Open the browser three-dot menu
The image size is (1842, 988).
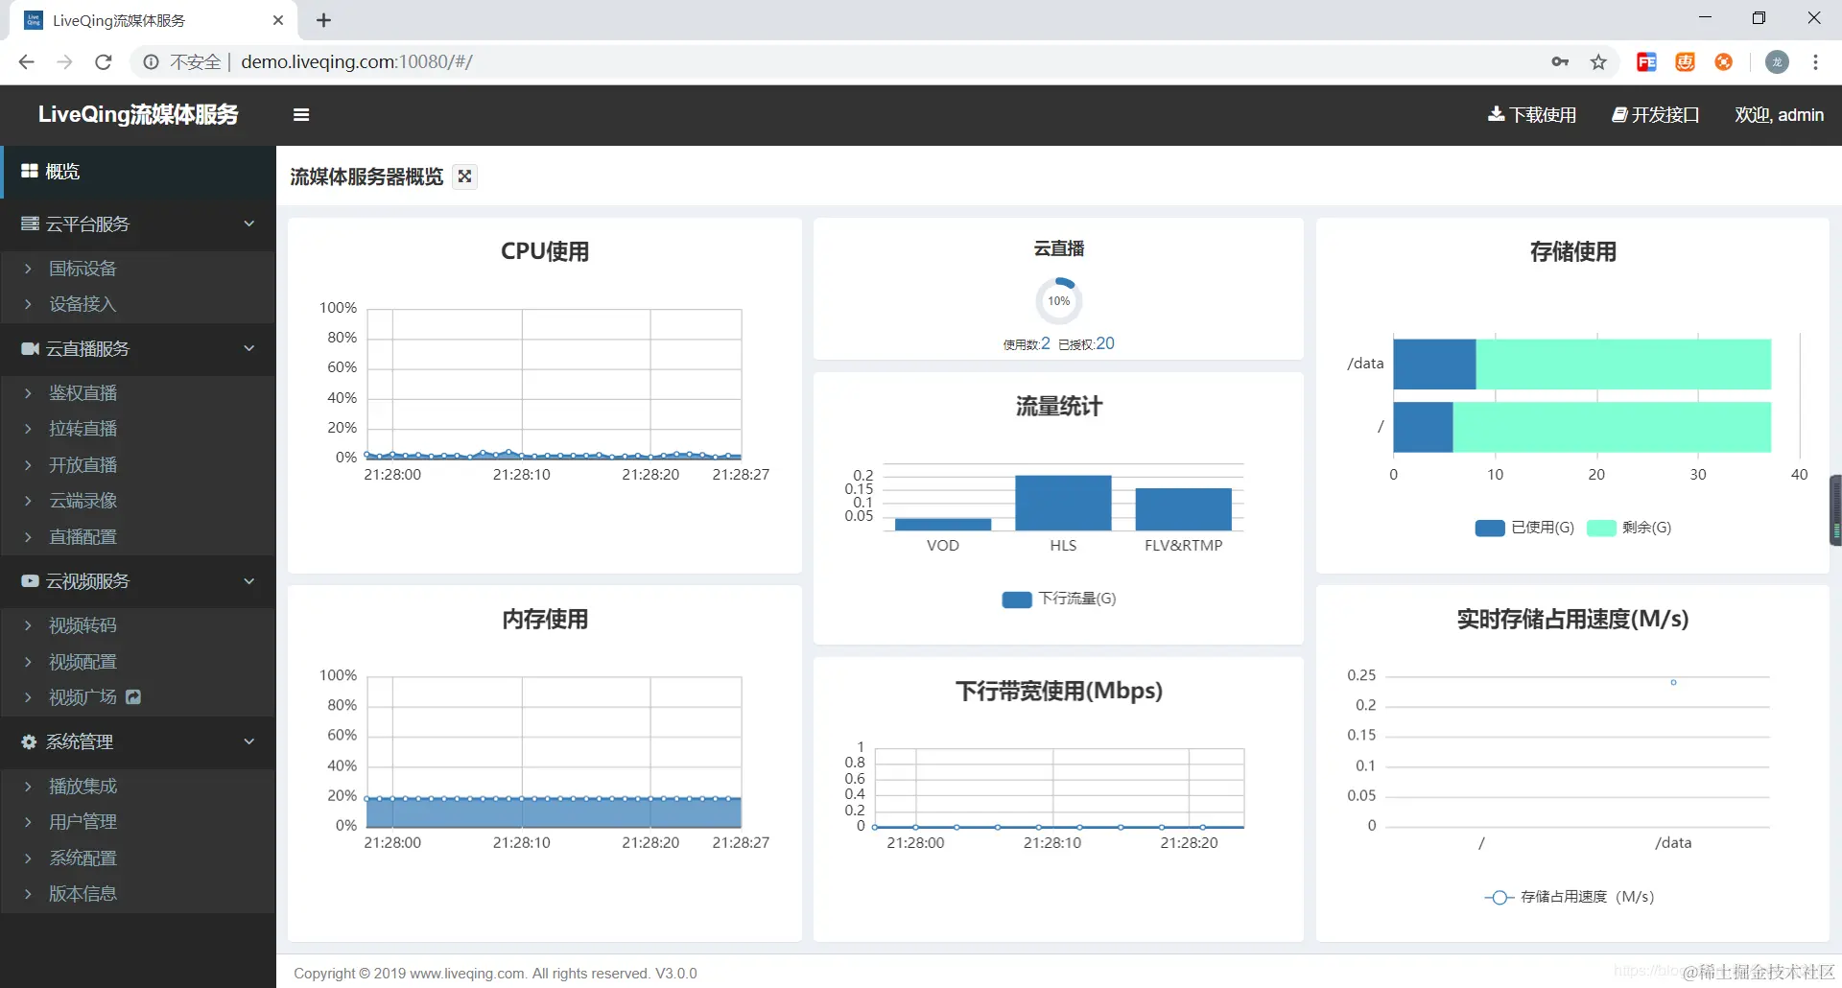1815,62
